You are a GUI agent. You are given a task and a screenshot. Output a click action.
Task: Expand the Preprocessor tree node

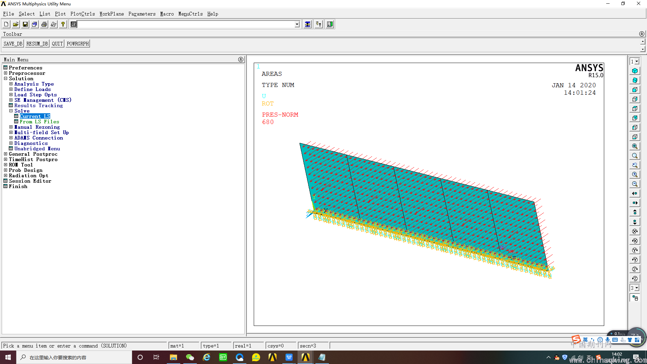tap(5, 73)
